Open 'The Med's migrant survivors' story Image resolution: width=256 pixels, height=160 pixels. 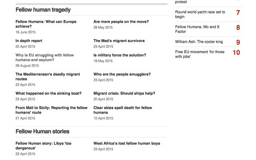pos(119,41)
